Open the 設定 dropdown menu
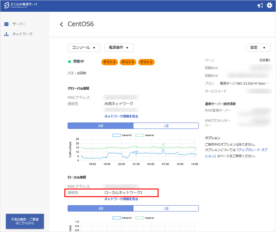Image resolution: width=276 pixels, height=232 pixels. tap(258, 48)
